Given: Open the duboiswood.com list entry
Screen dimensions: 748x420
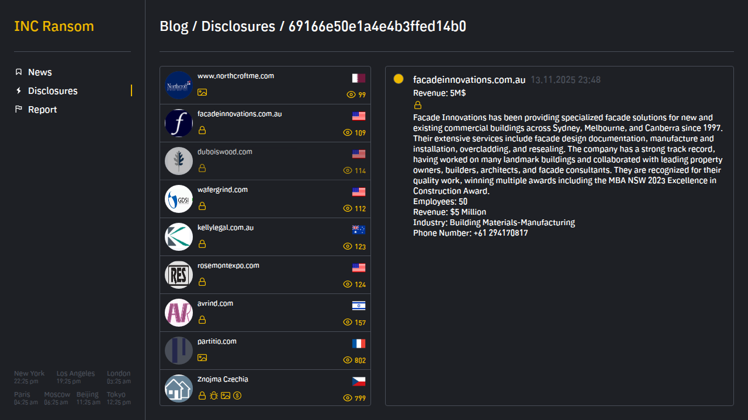Looking at the screenshot, I should point(225,152).
